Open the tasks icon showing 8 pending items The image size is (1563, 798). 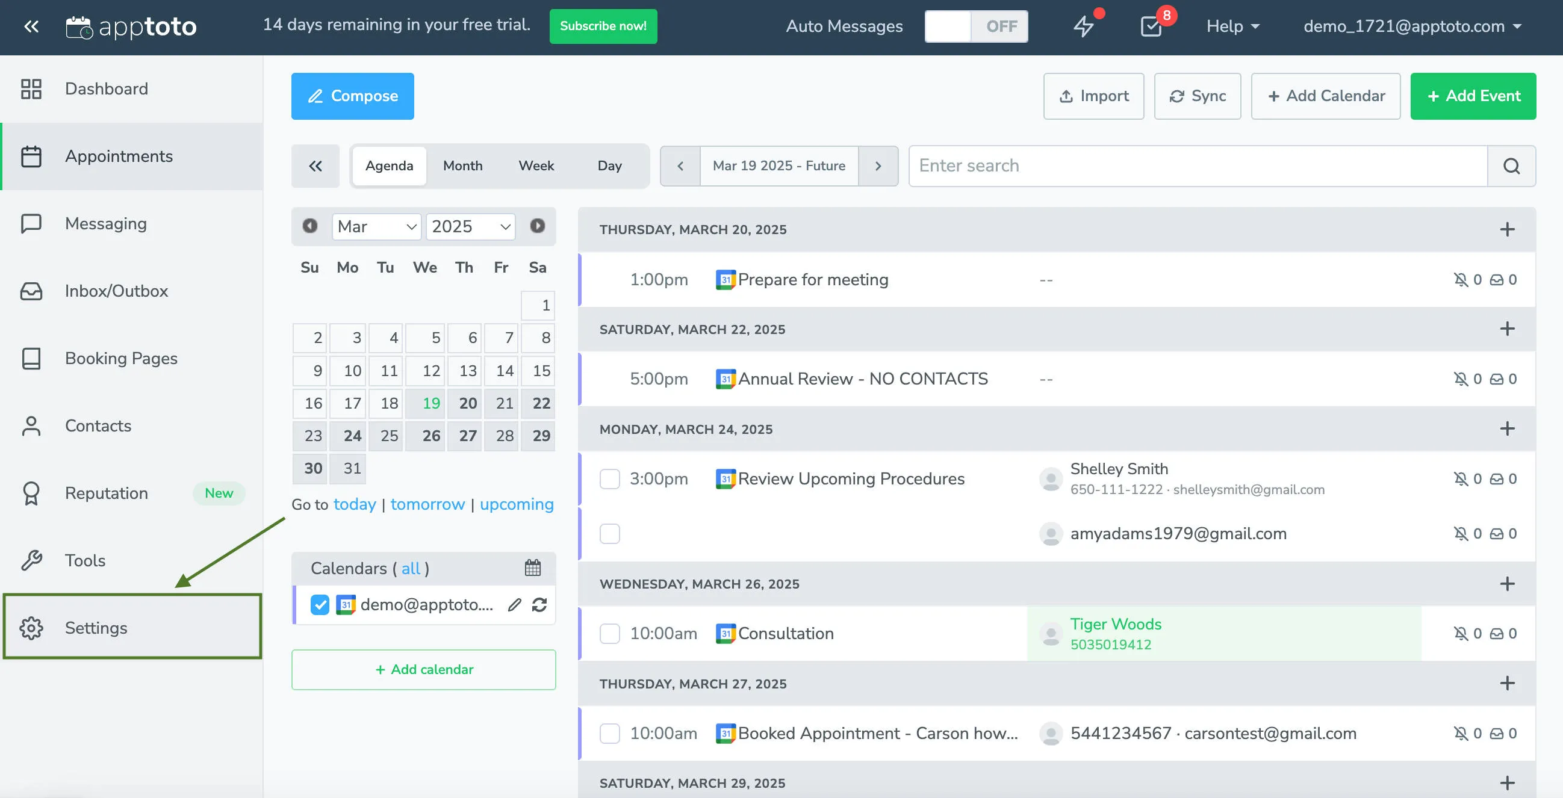coord(1151,26)
